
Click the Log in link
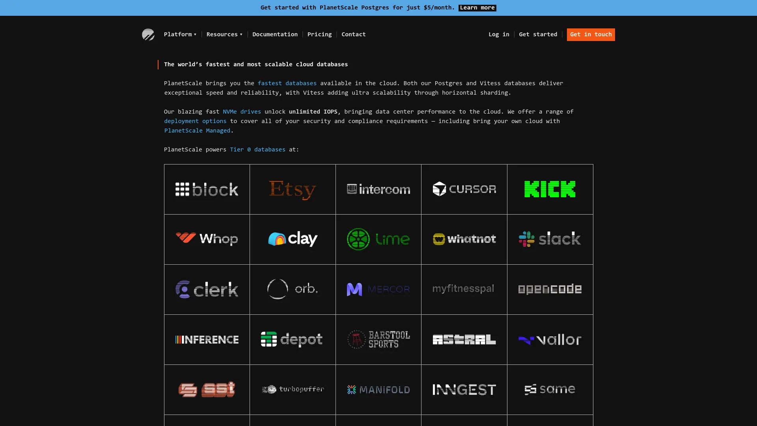(x=499, y=34)
